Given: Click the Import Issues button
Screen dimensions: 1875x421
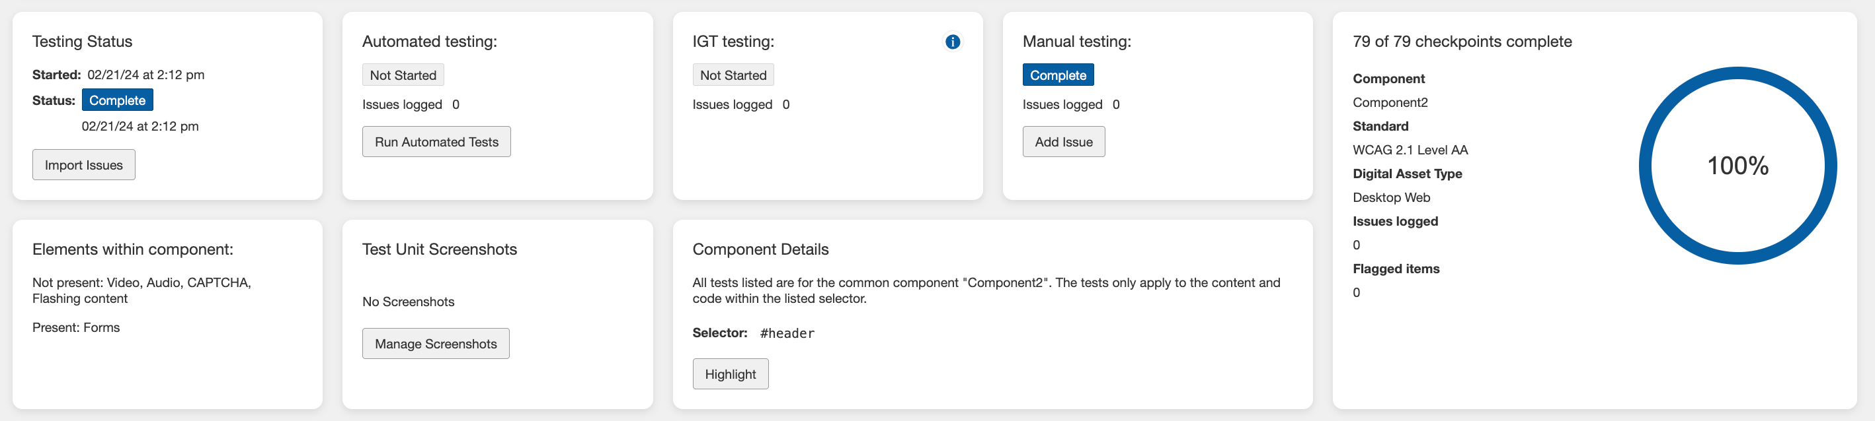Looking at the screenshot, I should [x=84, y=165].
